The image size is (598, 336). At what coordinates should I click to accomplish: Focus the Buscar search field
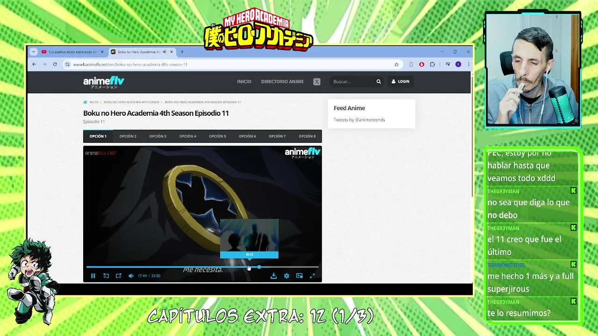353,82
